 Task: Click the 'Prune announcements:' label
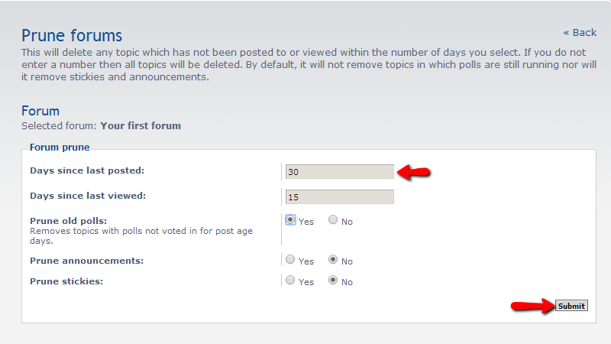86,261
